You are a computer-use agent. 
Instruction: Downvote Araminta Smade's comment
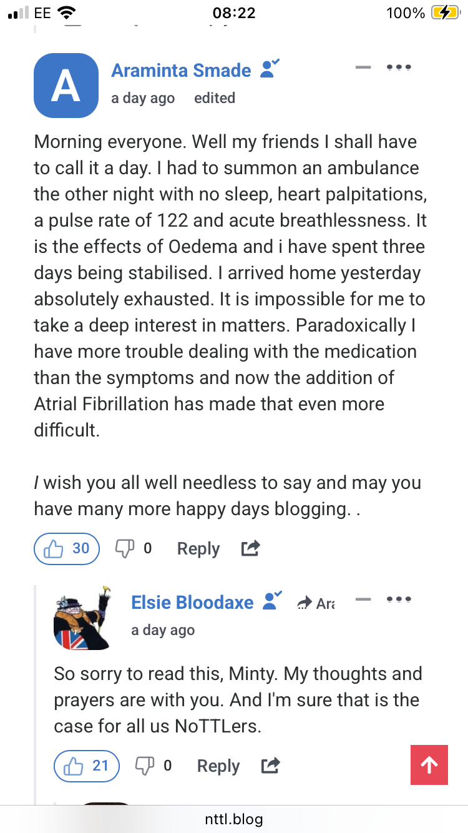125,549
